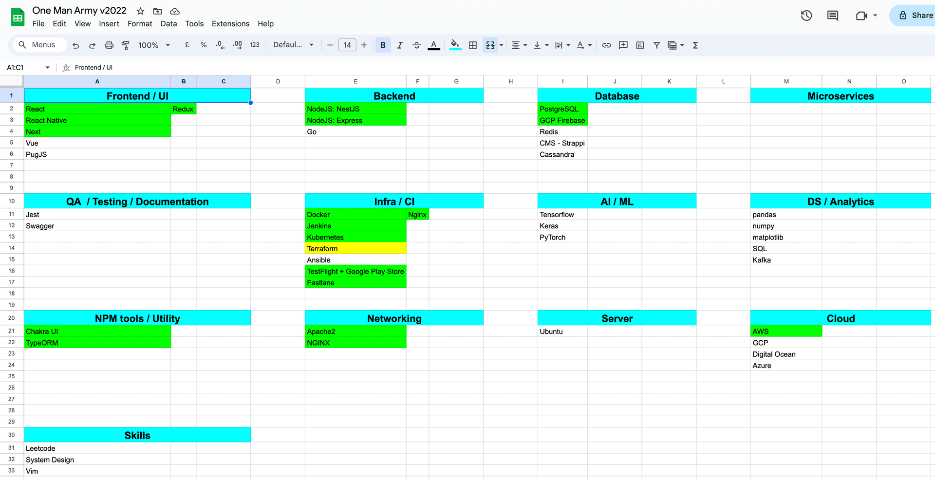The height and width of the screenshot is (479, 935).
Task: Select row 10 header
Action: [x=12, y=201]
